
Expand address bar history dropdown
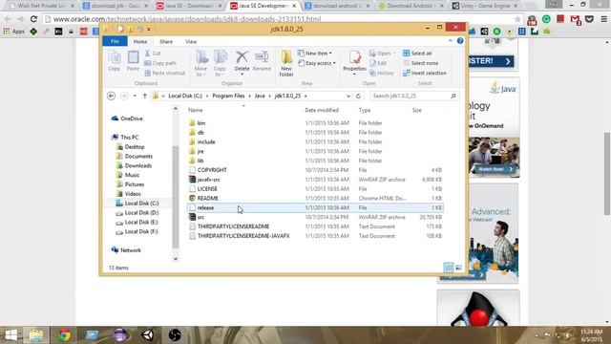pos(348,96)
